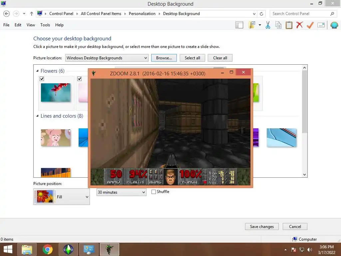341x256 pixels.
Task: Open the Edit menu
Action: (x=18, y=25)
